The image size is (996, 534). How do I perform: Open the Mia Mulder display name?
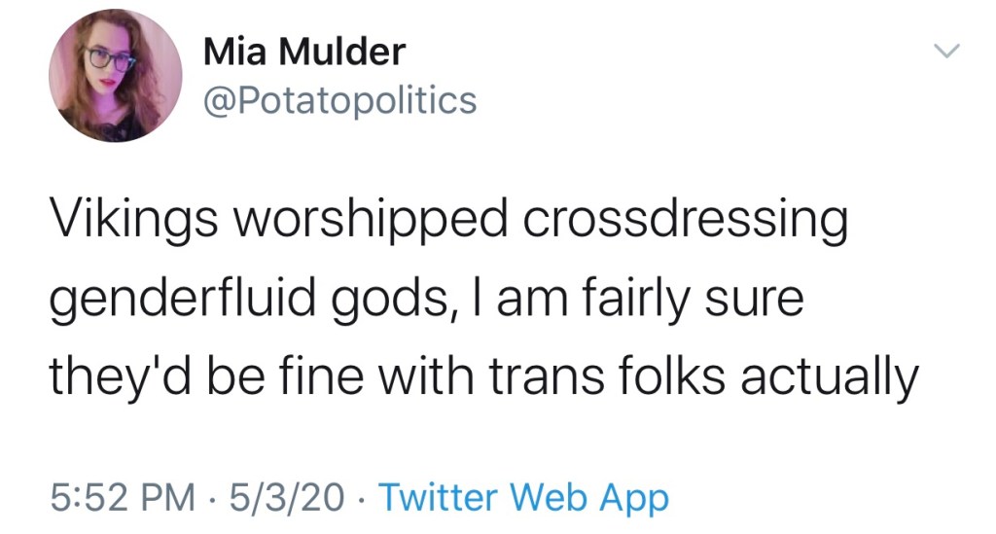303,52
